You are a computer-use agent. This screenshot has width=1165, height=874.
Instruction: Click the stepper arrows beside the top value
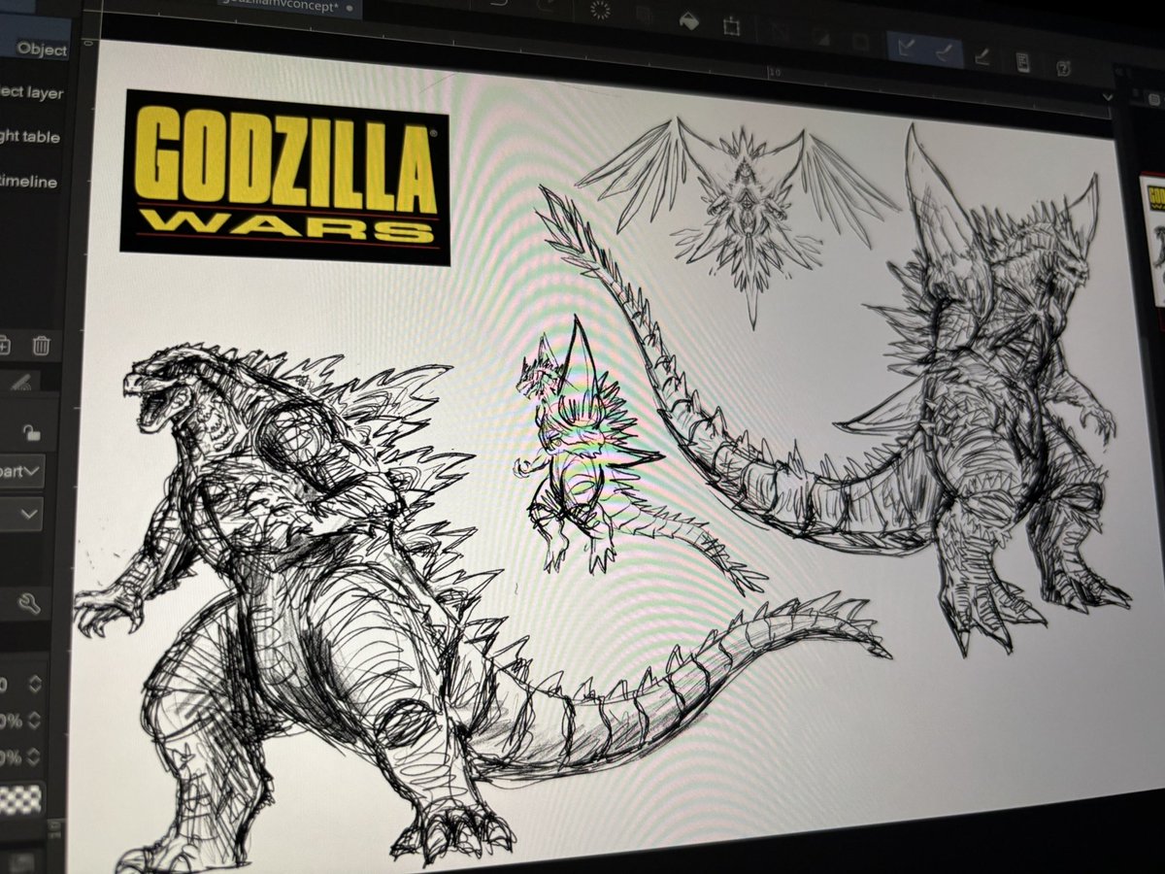(33, 686)
